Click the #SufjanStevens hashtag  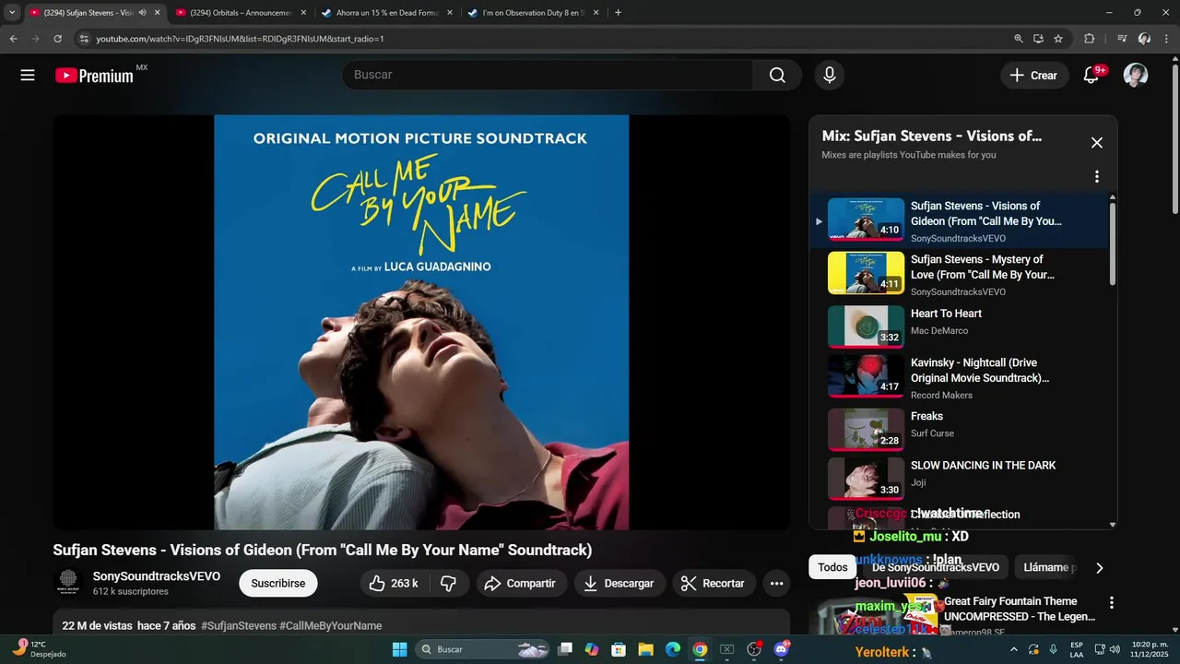(x=239, y=625)
